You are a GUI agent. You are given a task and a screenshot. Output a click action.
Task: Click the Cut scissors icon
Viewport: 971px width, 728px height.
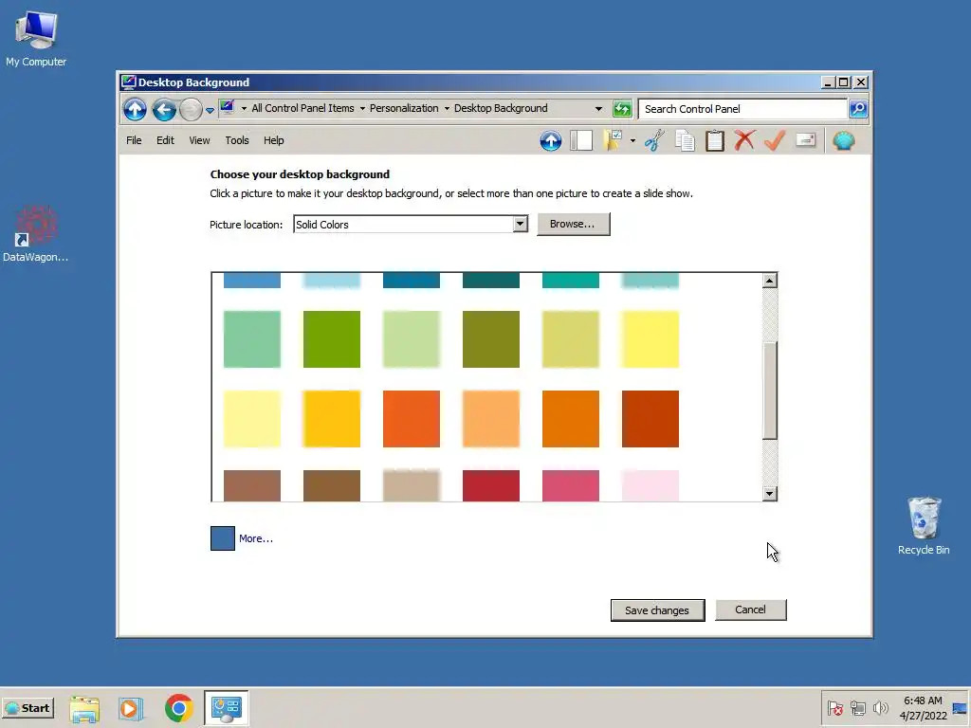coord(654,140)
